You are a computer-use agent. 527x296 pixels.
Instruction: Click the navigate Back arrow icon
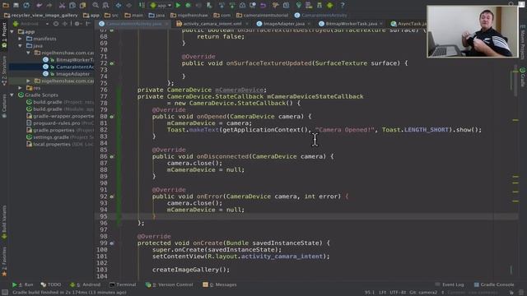[x=119, y=5]
